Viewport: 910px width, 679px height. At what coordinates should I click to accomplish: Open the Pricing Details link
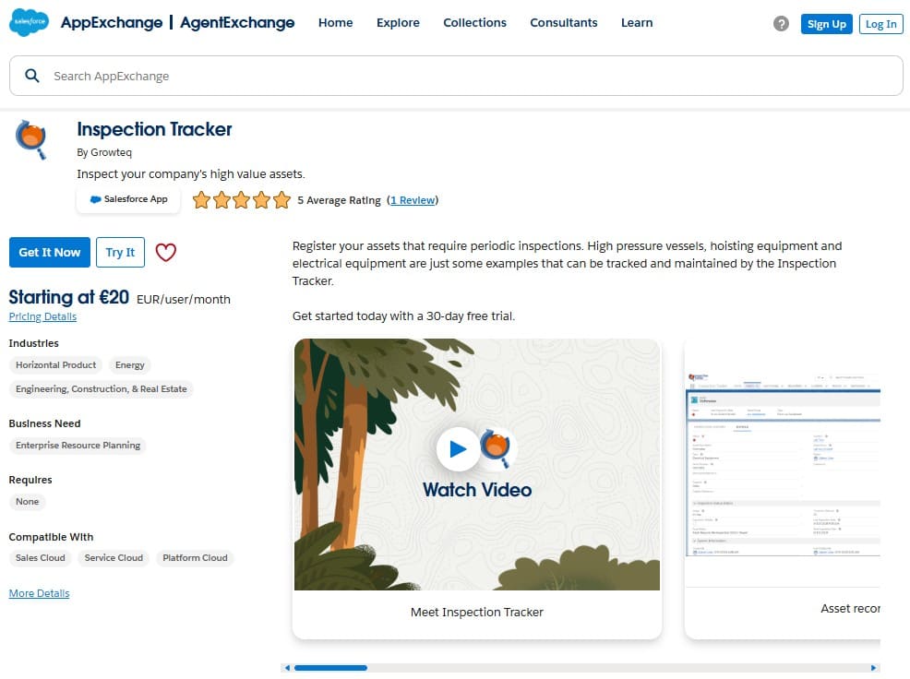pyautogui.click(x=43, y=316)
